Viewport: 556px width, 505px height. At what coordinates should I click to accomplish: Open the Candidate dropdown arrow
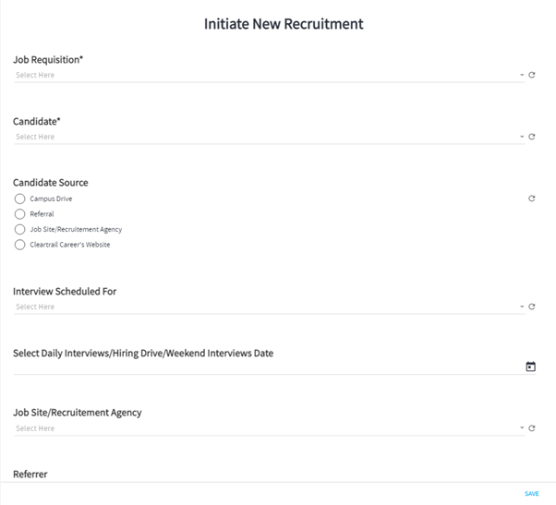coord(522,137)
